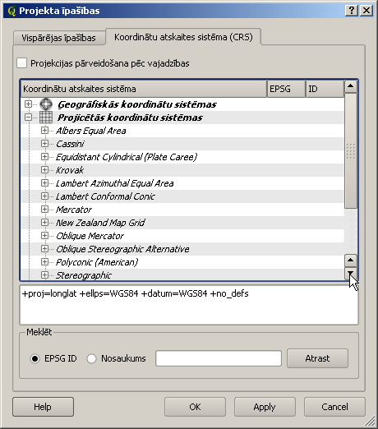Click the resize grip in dialog corner
The width and height of the screenshot is (378, 429).
371,422
